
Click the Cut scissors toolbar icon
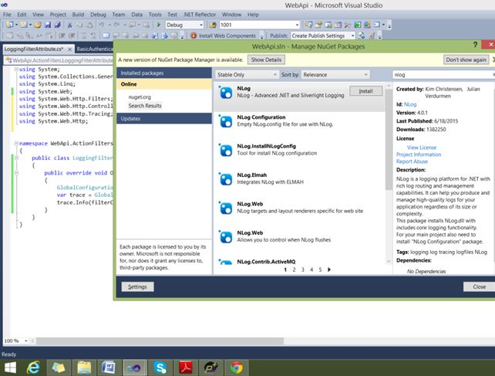69,25
